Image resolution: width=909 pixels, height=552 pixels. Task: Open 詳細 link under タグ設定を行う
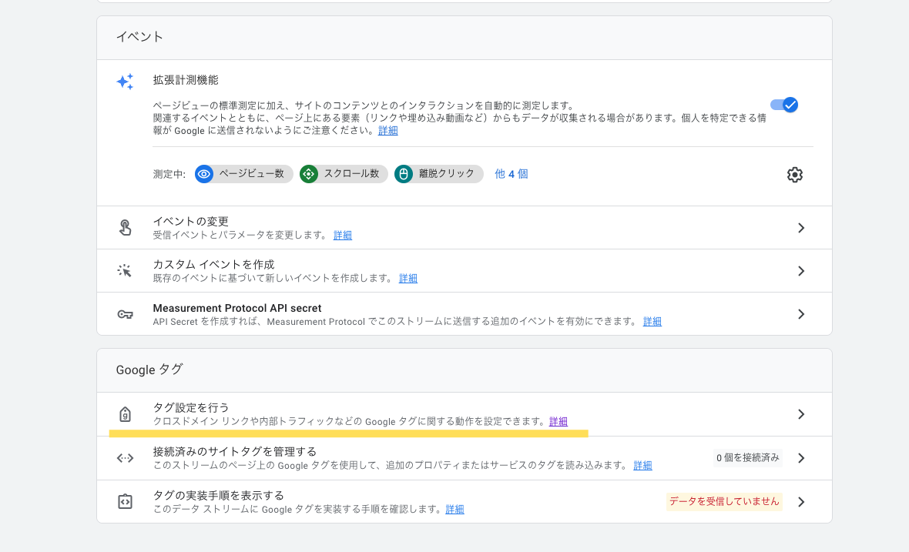coord(558,422)
